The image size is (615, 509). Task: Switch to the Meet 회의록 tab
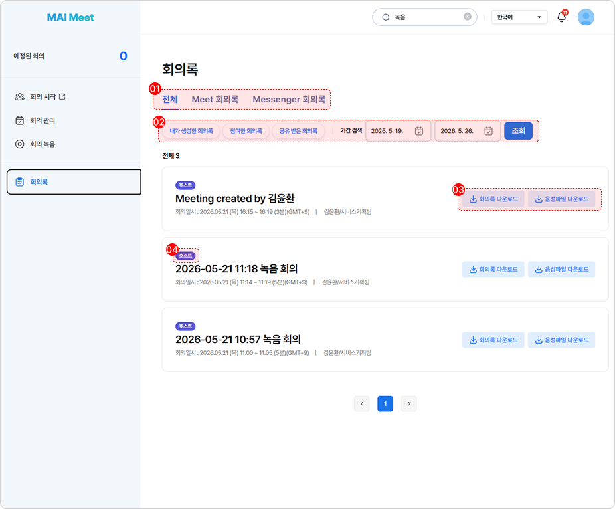pos(215,99)
